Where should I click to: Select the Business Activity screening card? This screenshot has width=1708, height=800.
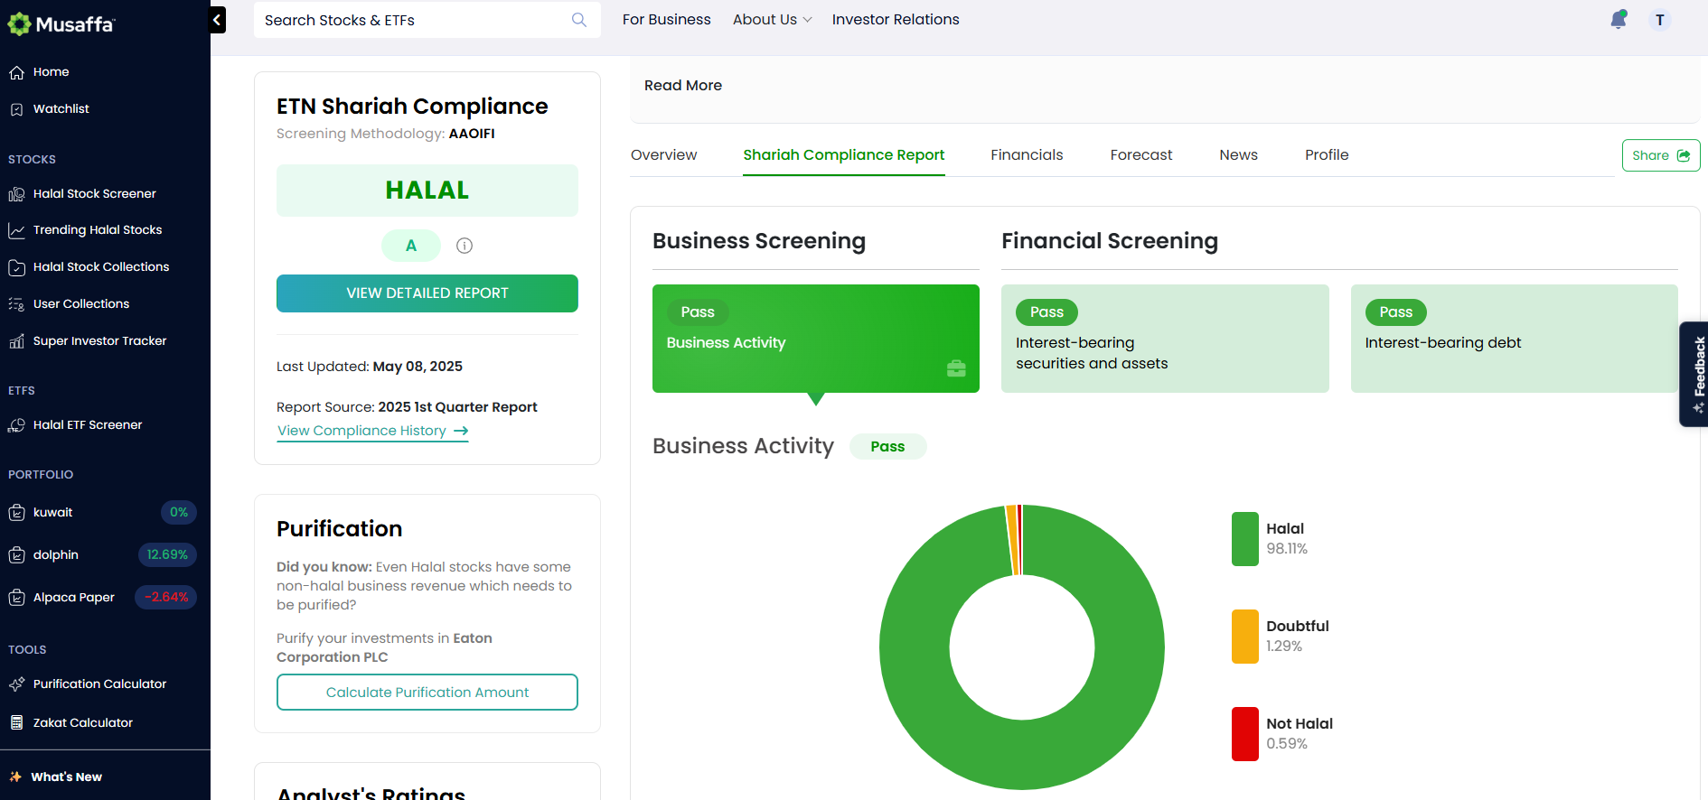click(816, 339)
